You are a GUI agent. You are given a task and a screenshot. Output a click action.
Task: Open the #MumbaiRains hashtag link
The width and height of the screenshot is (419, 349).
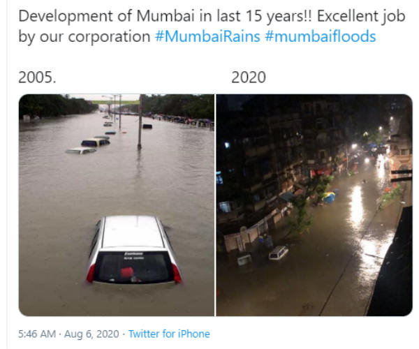(207, 36)
